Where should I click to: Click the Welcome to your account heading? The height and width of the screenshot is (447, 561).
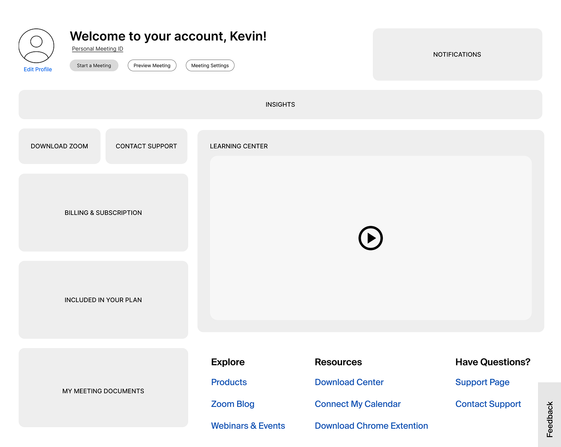coord(168,36)
